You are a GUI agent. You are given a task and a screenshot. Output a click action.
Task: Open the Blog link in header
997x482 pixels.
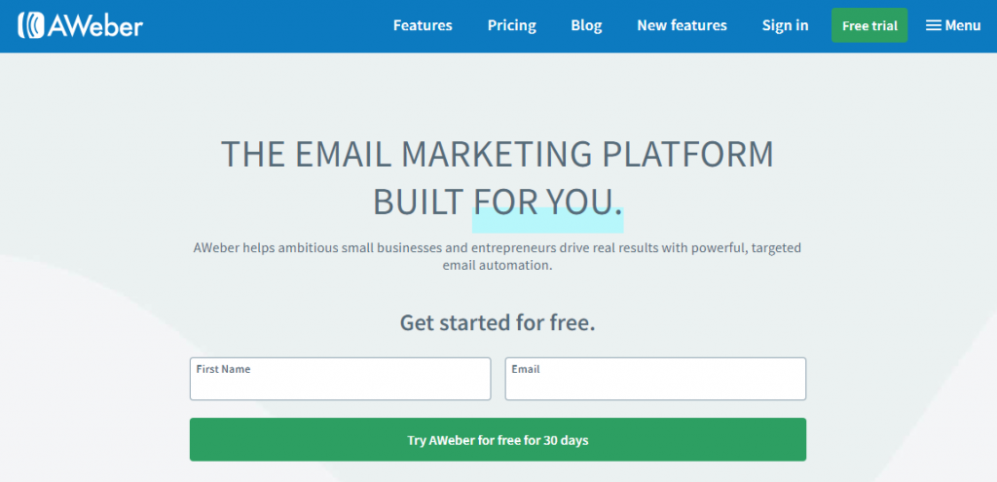[x=586, y=25]
